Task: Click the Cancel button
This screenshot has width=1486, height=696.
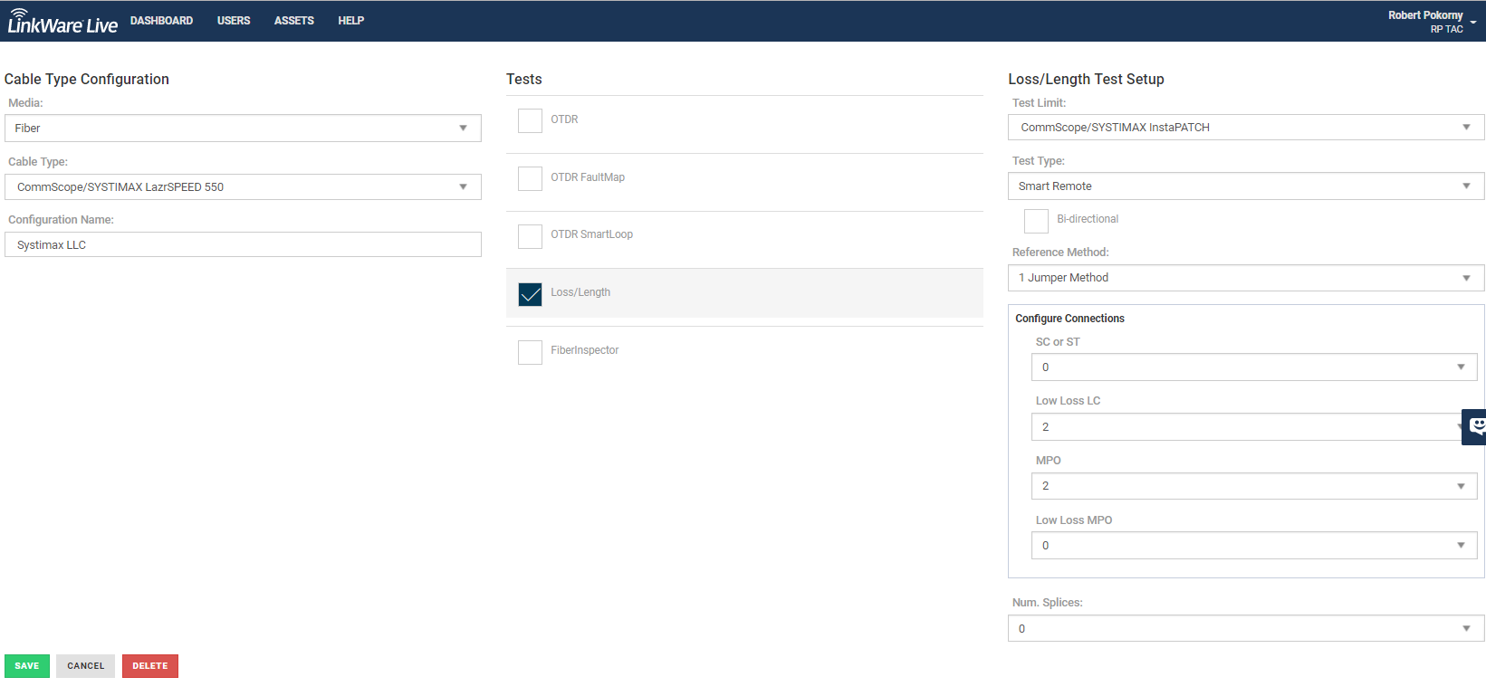Action: [86, 666]
